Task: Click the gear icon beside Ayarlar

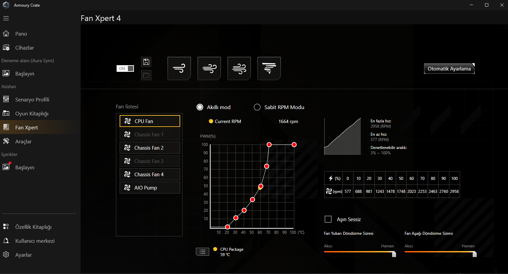Action: coord(6,254)
